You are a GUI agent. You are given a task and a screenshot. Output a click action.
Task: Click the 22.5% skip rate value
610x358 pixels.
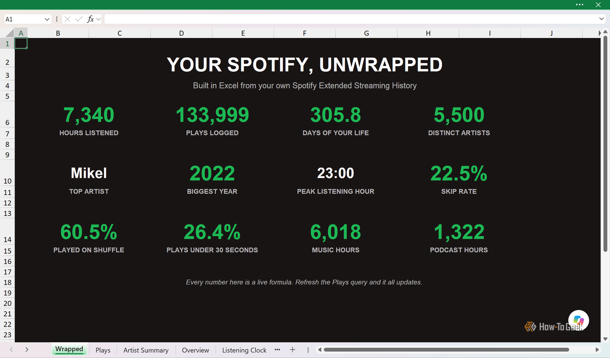point(459,173)
